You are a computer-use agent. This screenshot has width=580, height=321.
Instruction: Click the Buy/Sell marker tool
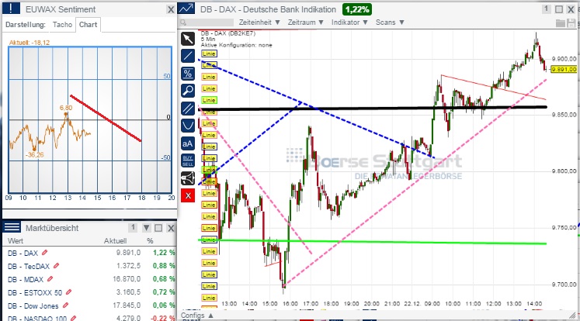[x=187, y=160]
